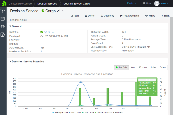Click the Deployed date Oct 17, 2016
The height and width of the screenshot is (115, 173).
[x=54, y=36]
